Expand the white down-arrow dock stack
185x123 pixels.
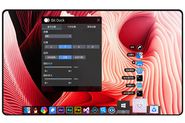click(x=140, y=106)
